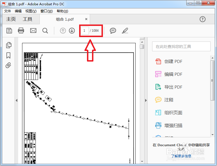
Task: Select the highlight text pen tool
Action: [x=125, y=31]
